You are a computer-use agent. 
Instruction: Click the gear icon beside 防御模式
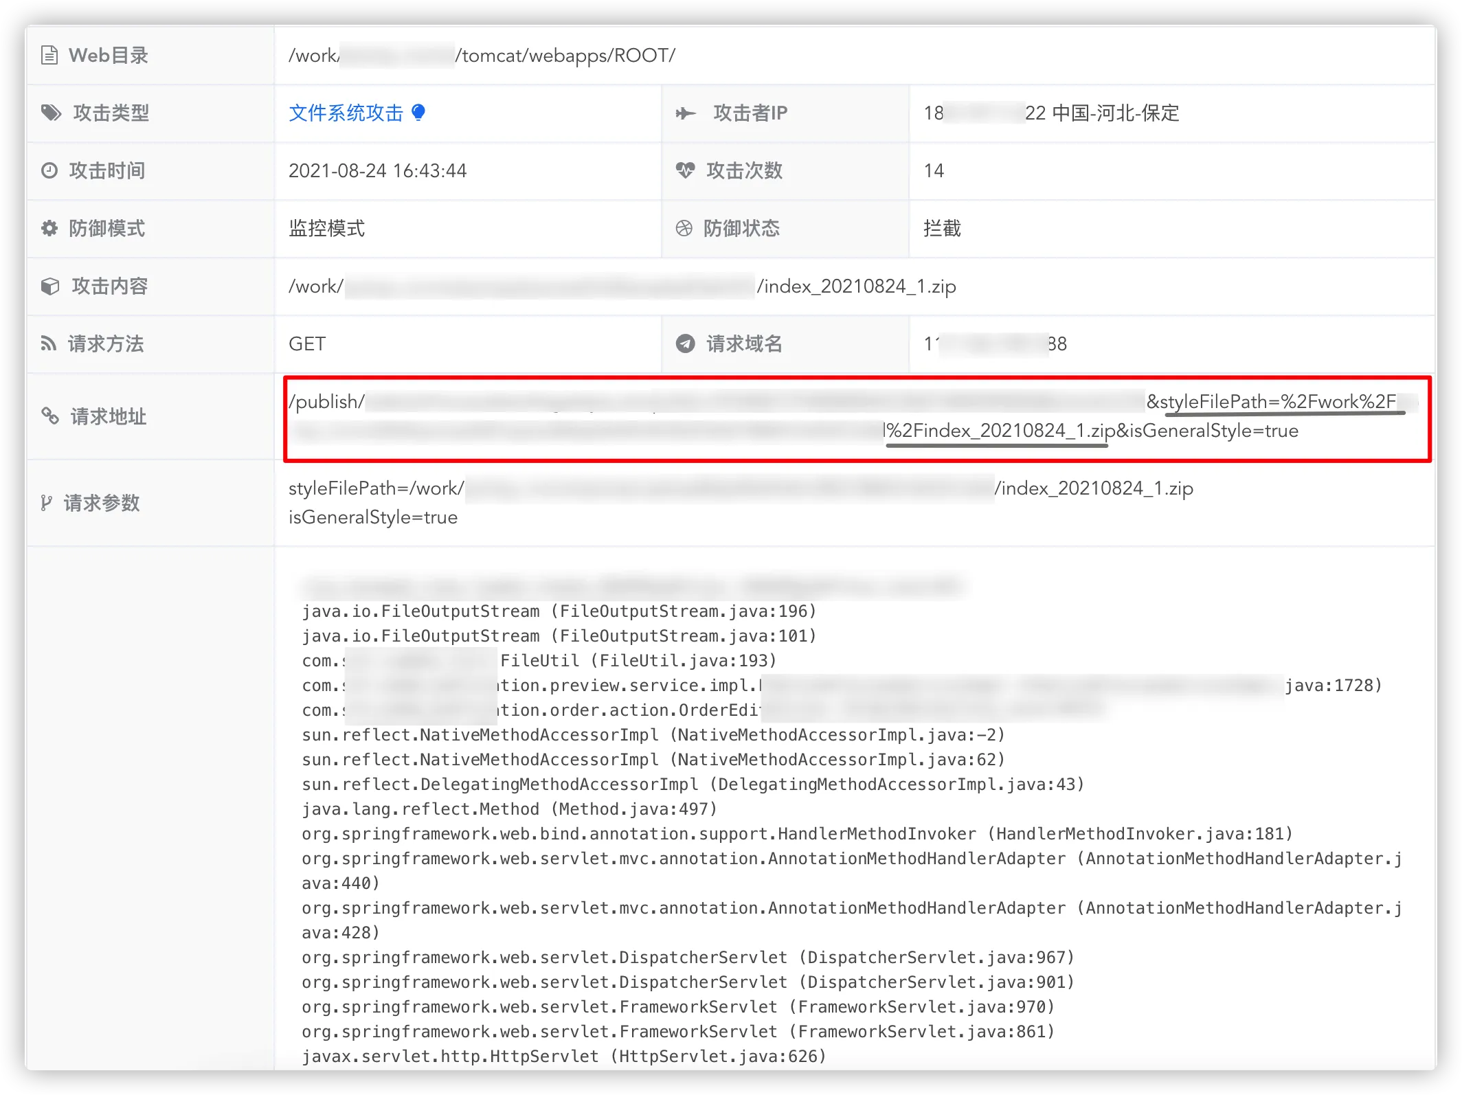tap(49, 228)
